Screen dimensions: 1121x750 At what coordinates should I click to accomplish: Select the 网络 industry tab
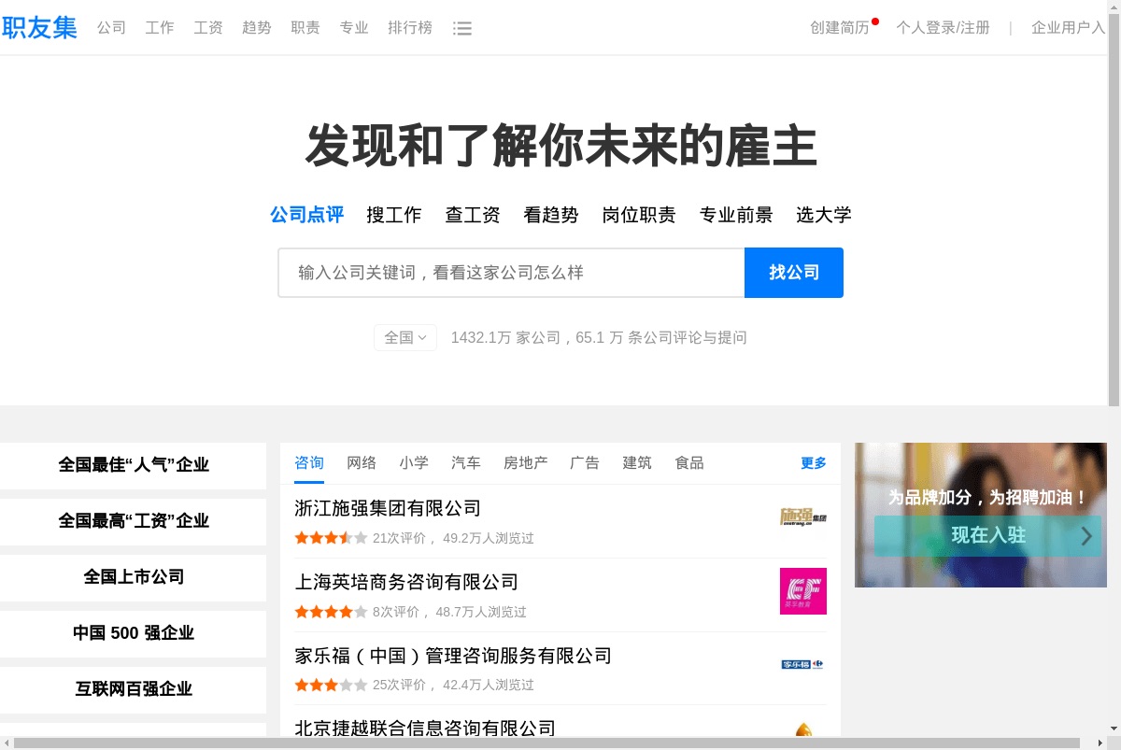coord(362,463)
